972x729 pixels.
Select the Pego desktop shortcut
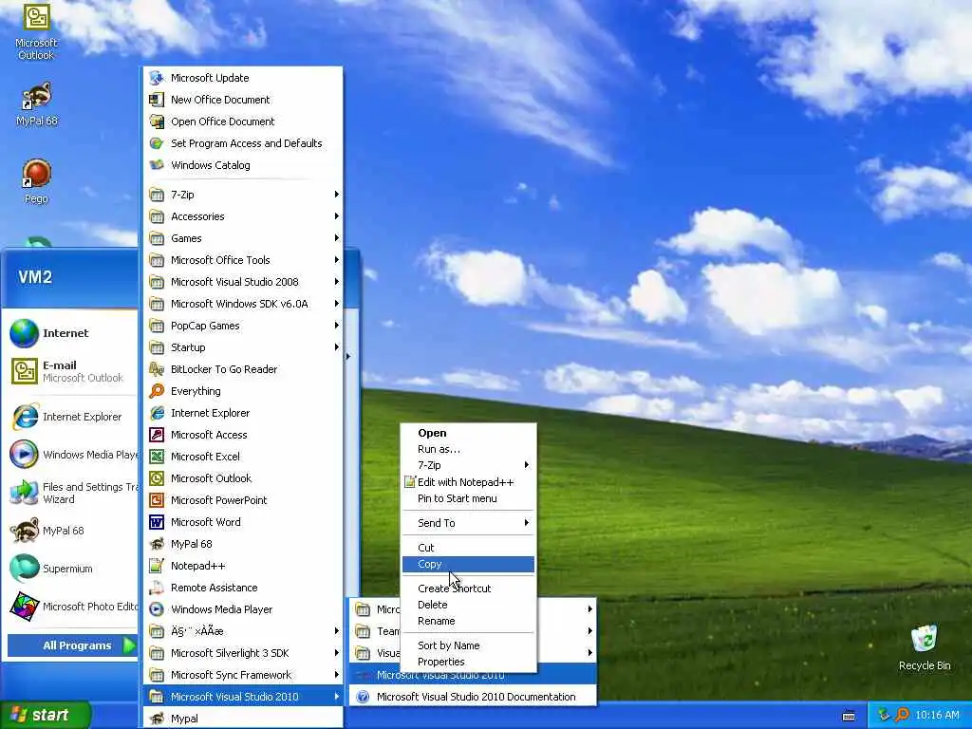pyautogui.click(x=36, y=181)
